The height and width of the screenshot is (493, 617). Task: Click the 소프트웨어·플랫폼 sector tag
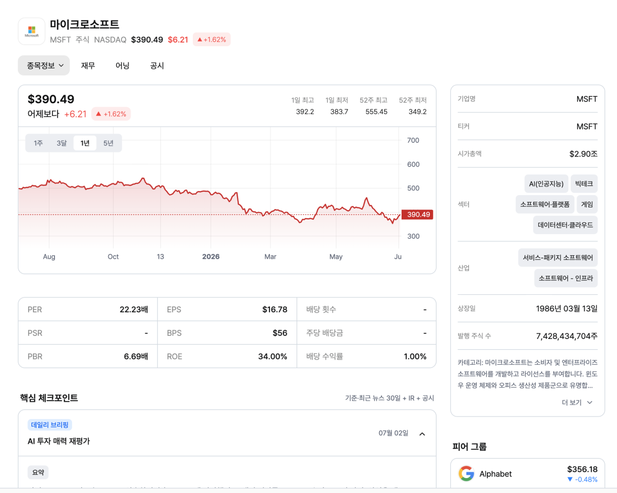coord(545,204)
